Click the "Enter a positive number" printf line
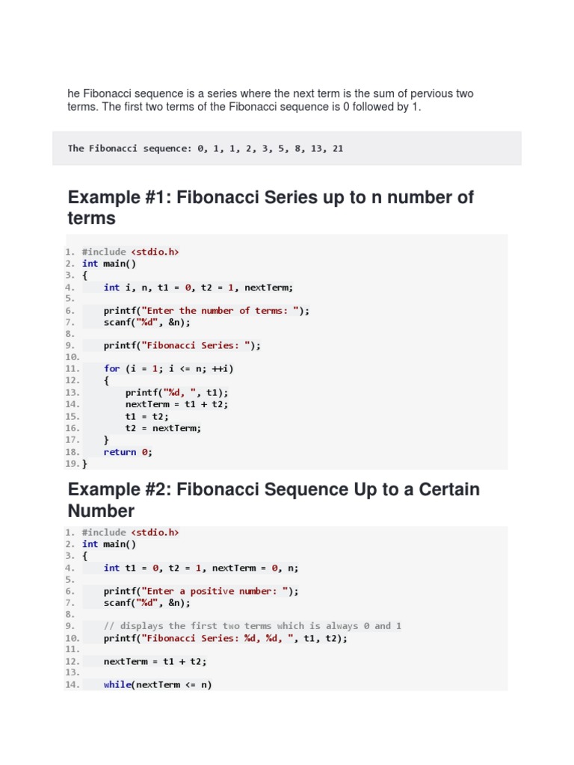 pyautogui.click(x=201, y=591)
